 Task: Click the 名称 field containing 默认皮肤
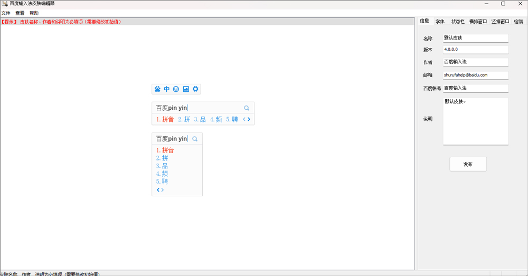[x=476, y=38]
